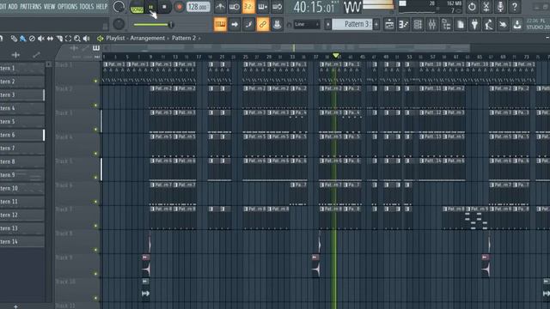Open the HELP menu

point(101,7)
